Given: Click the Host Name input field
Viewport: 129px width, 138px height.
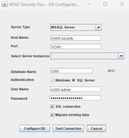Looking at the screenshot, I should click(76, 38).
